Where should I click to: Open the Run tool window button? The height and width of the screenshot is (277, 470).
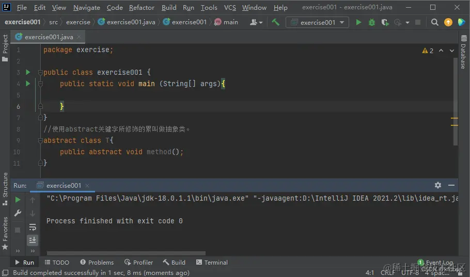point(25,263)
